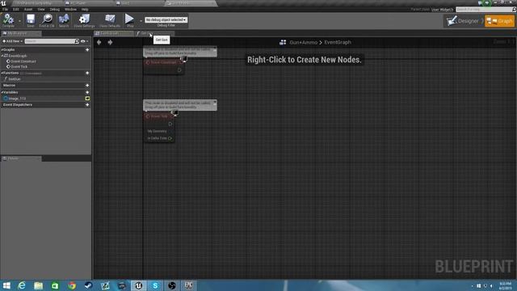Add a new graph with plus icon
Screen dimensions: 517x291
[x=87, y=50]
